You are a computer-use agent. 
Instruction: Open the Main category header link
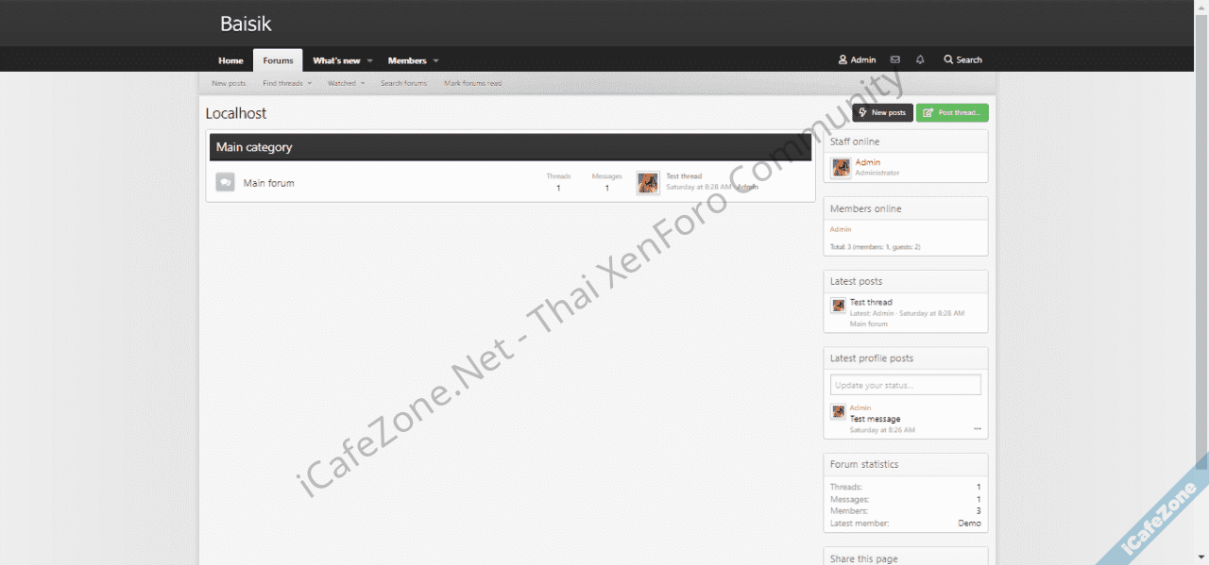[254, 147]
